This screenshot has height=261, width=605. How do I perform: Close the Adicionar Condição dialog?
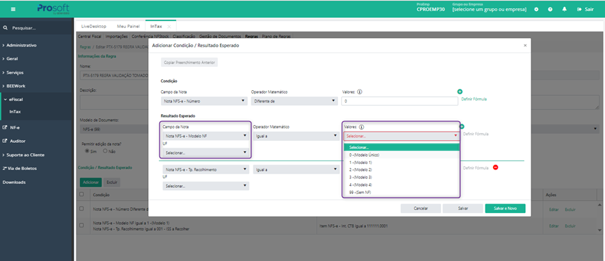tap(525, 46)
